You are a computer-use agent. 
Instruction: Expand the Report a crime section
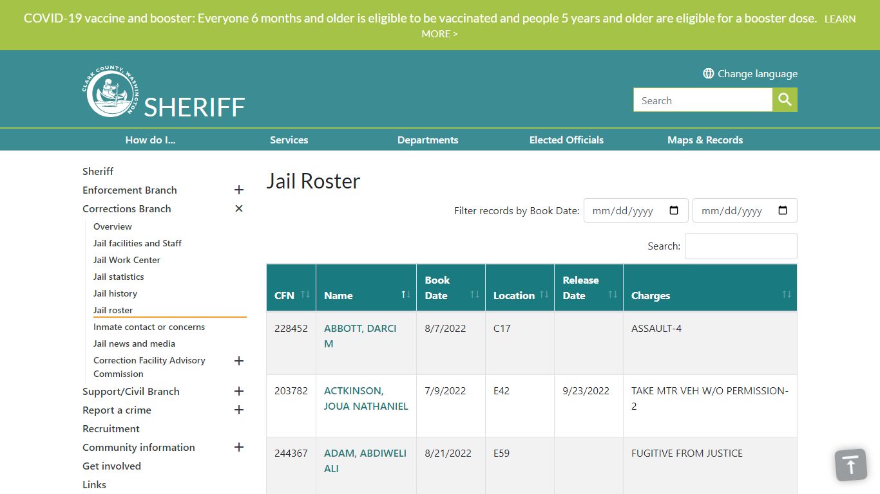(239, 410)
